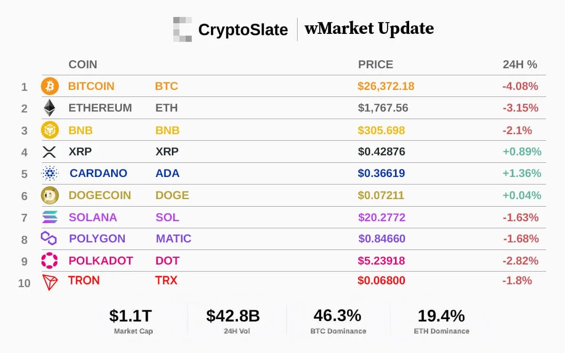Click the MATIC ticker symbol
The width and height of the screenshot is (565, 353).
(x=173, y=239)
